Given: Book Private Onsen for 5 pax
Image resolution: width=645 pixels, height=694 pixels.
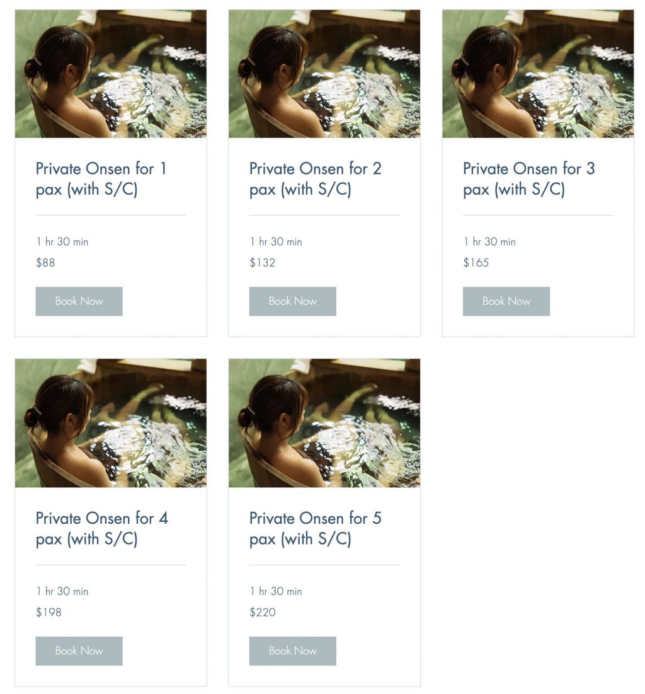Looking at the screenshot, I should [x=292, y=651].
